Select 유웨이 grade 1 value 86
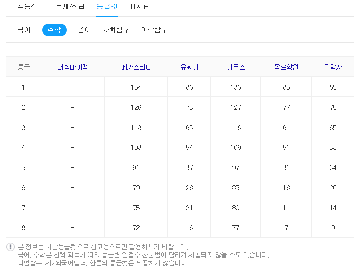The image size is (358, 274). (x=189, y=87)
